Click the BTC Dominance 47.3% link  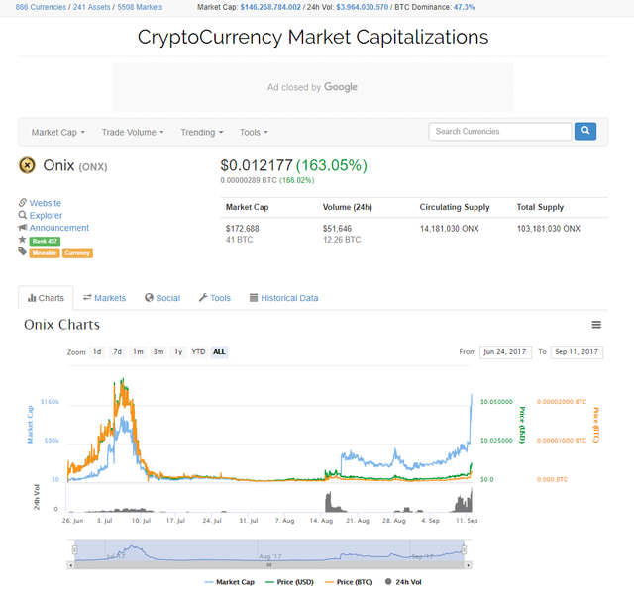(465, 7)
